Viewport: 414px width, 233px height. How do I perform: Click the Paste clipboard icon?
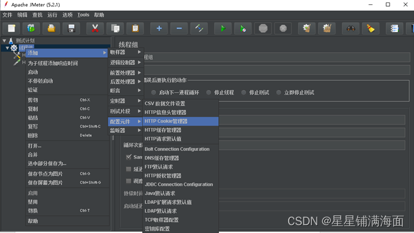pyautogui.click(x=135, y=28)
